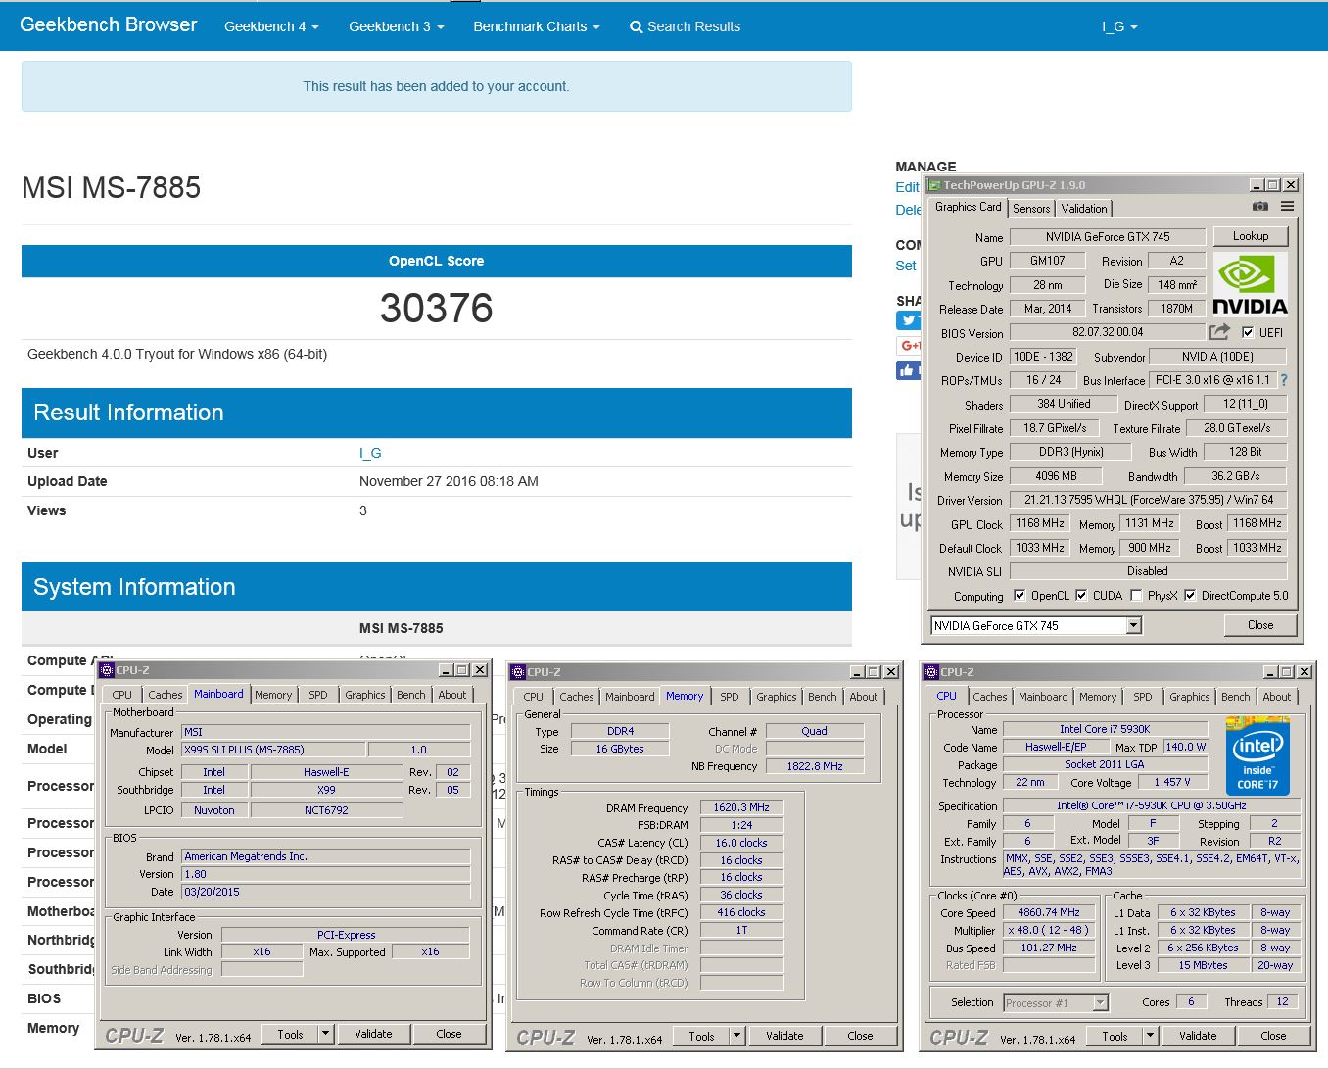Viewport: 1328px width, 1069px height.
Task: Select Caches tab in the Mainboard CPU-Z window
Action: point(165,695)
